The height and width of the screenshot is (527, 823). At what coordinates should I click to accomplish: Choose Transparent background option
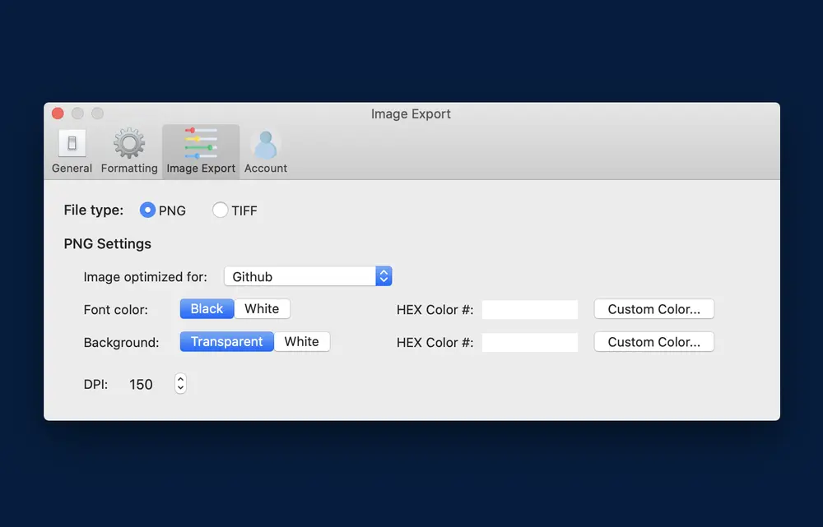tap(226, 342)
